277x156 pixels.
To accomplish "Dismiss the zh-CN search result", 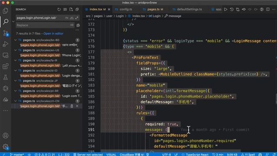I will (77, 106).
